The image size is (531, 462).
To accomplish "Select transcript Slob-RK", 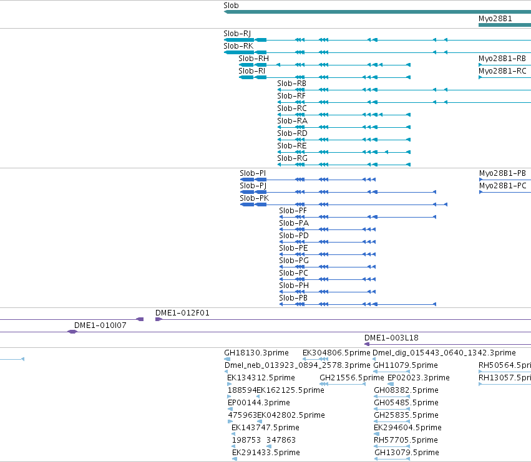I will (238, 46).
